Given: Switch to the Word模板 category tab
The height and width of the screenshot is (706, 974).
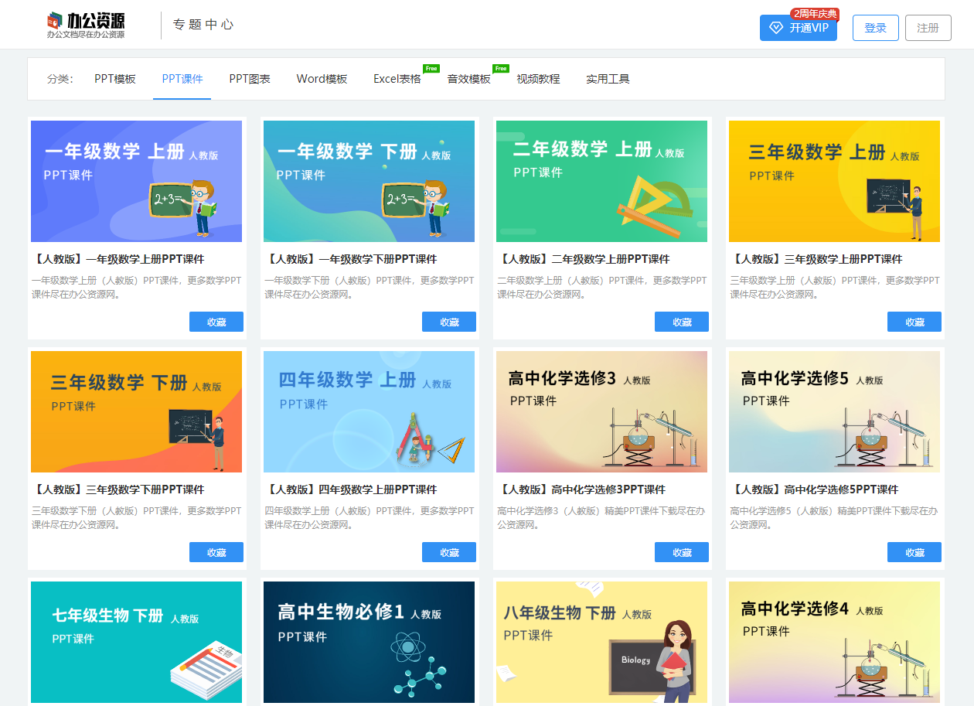Looking at the screenshot, I should coord(321,78).
